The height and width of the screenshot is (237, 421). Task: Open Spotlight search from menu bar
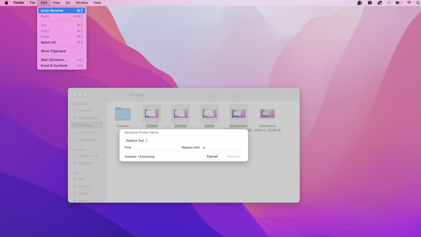tap(417, 2)
